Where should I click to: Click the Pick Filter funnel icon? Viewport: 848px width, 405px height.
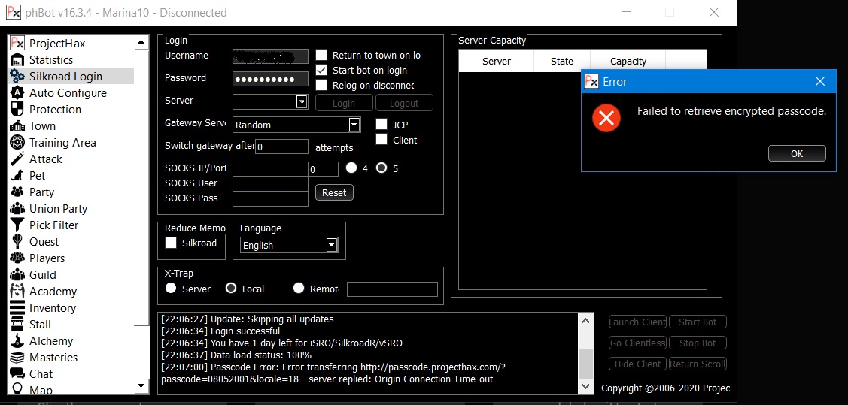[x=17, y=225]
